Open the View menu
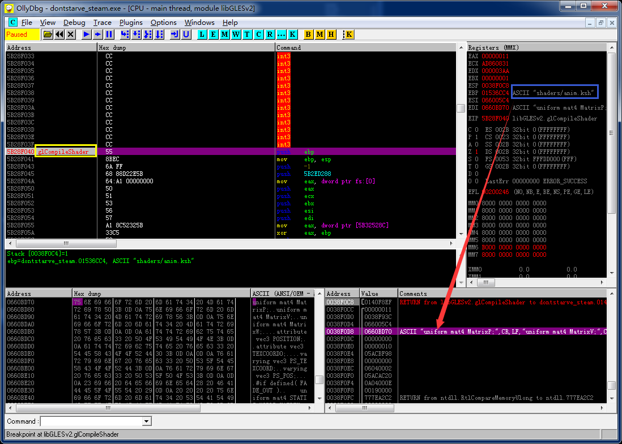 pos(48,23)
